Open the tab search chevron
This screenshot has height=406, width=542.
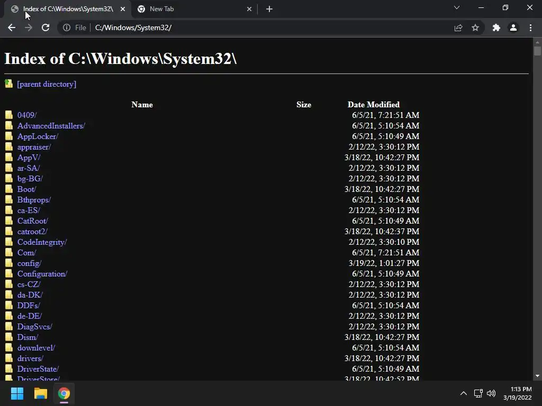(x=457, y=7)
